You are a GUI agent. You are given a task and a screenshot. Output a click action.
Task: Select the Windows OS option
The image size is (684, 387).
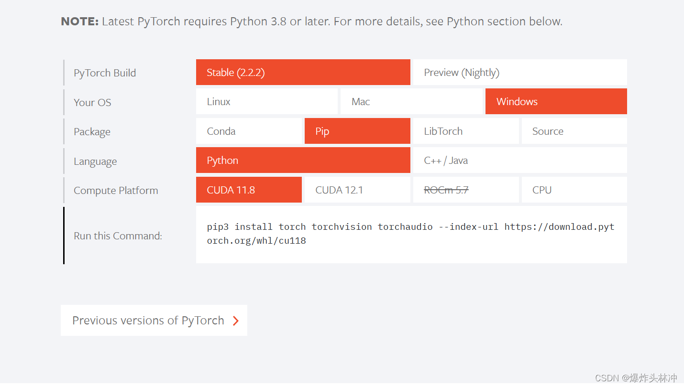[556, 102]
